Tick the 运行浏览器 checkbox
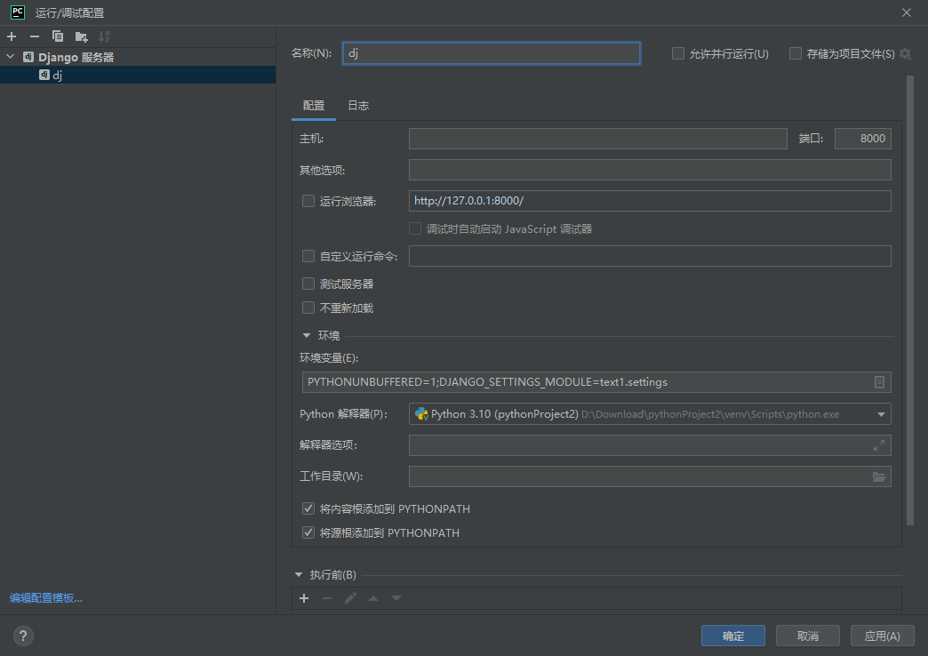 [308, 201]
